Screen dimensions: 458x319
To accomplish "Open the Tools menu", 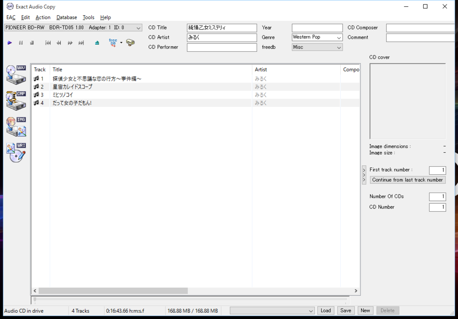I will click(89, 17).
